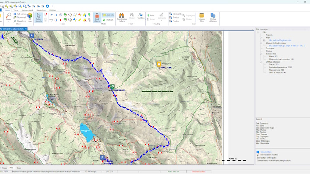Screen dimensions: 310x174
Task: Click the green rectangle with pencil tool
Action: [65, 20]
